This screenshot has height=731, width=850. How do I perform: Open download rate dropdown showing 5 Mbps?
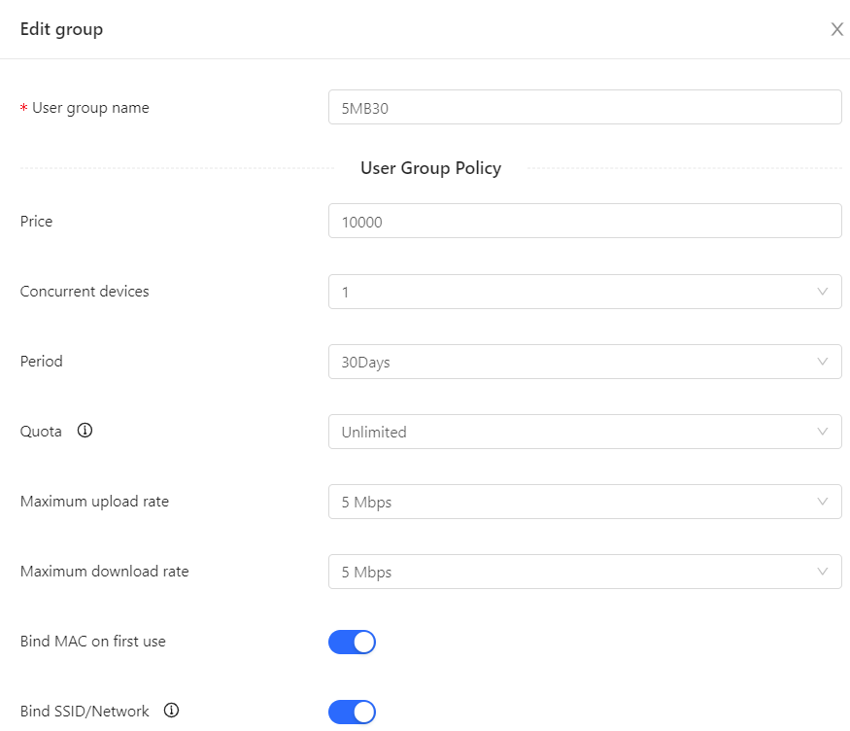[585, 572]
